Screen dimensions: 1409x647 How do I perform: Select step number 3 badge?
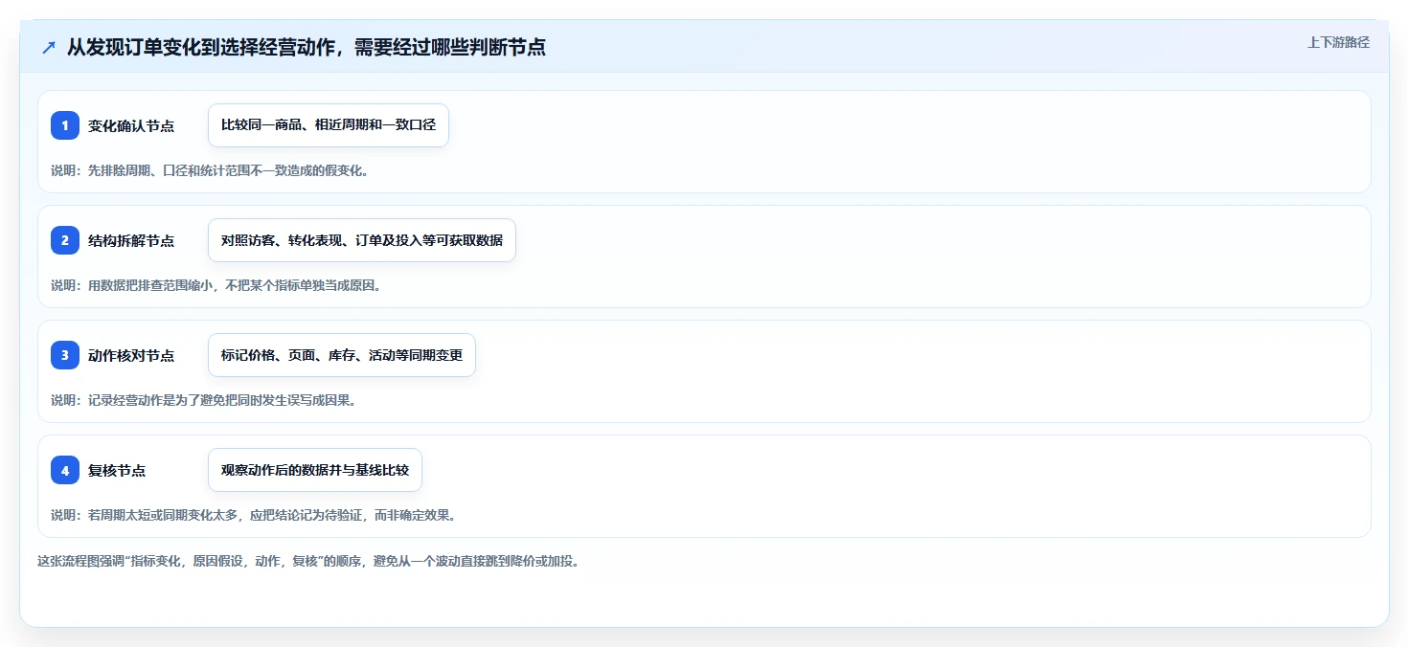pos(65,355)
